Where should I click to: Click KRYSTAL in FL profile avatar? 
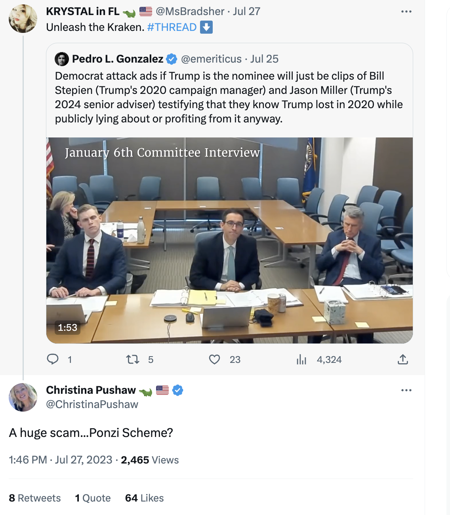(23, 19)
